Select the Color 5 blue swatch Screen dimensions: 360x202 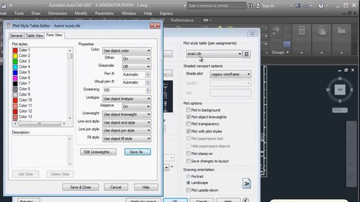click(15, 72)
